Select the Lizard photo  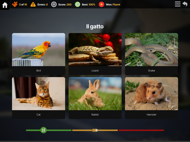coord(95,49)
